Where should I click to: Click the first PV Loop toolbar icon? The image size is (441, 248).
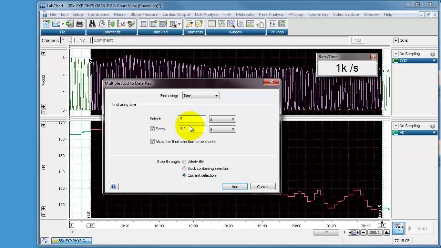273,24
